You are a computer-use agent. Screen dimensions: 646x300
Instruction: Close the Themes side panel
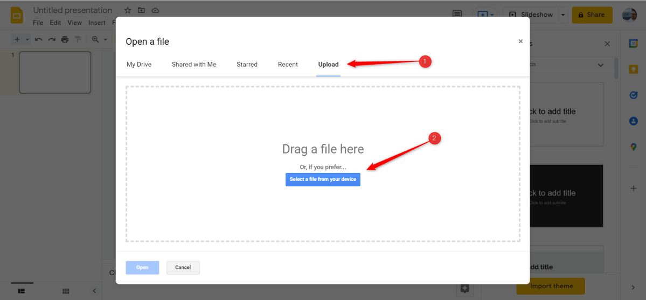tap(607, 44)
